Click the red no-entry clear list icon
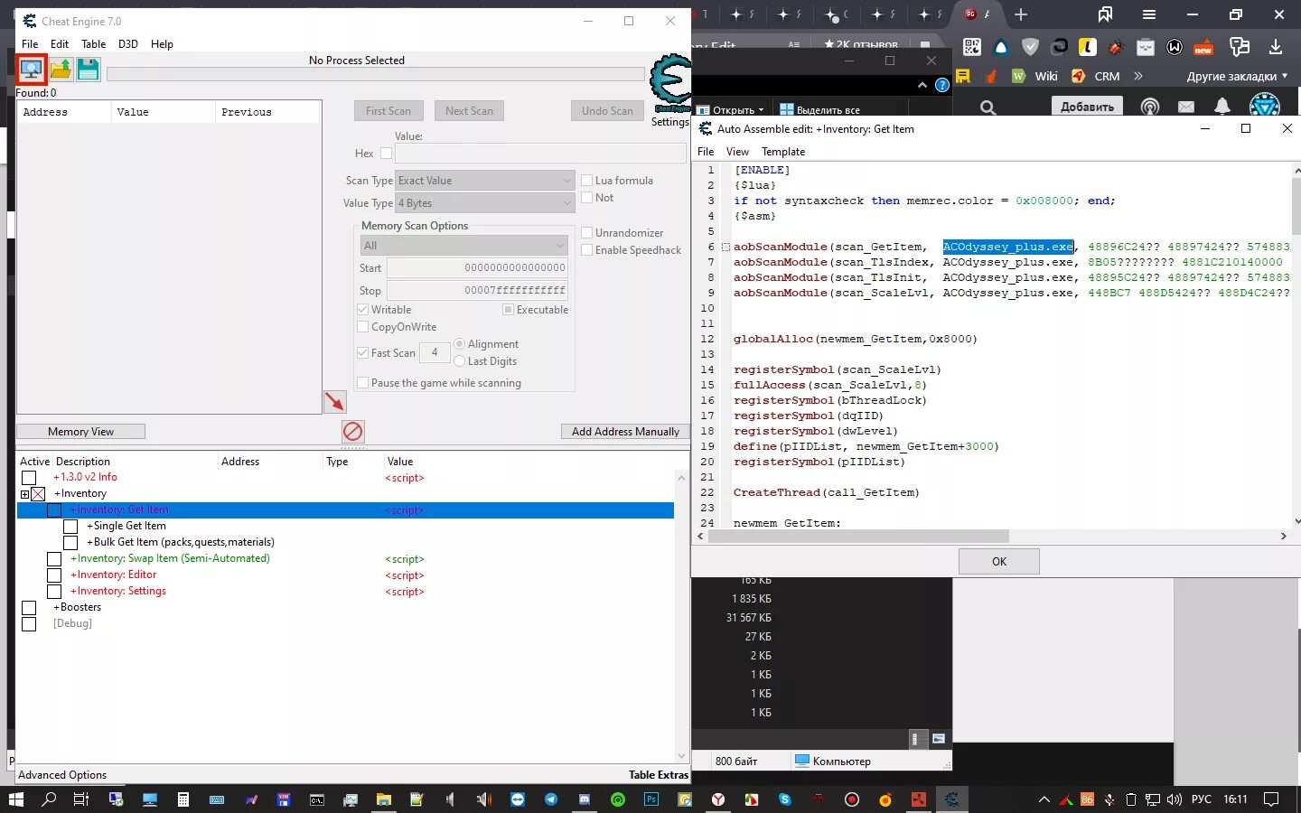The image size is (1301, 813). click(353, 432)
